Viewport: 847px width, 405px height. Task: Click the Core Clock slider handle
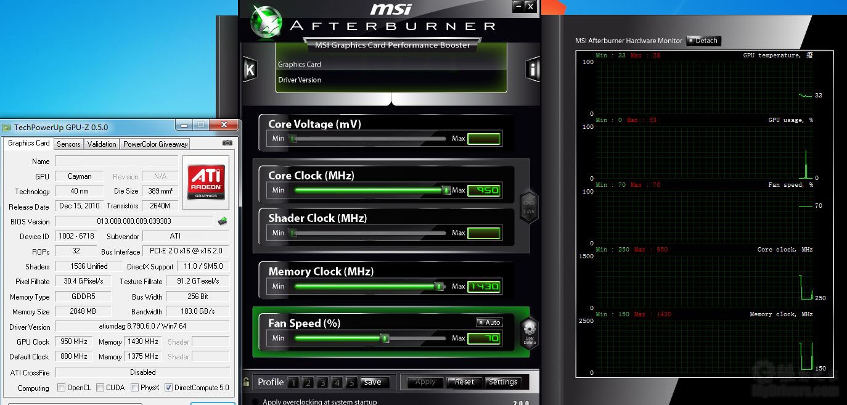(446, 190)
